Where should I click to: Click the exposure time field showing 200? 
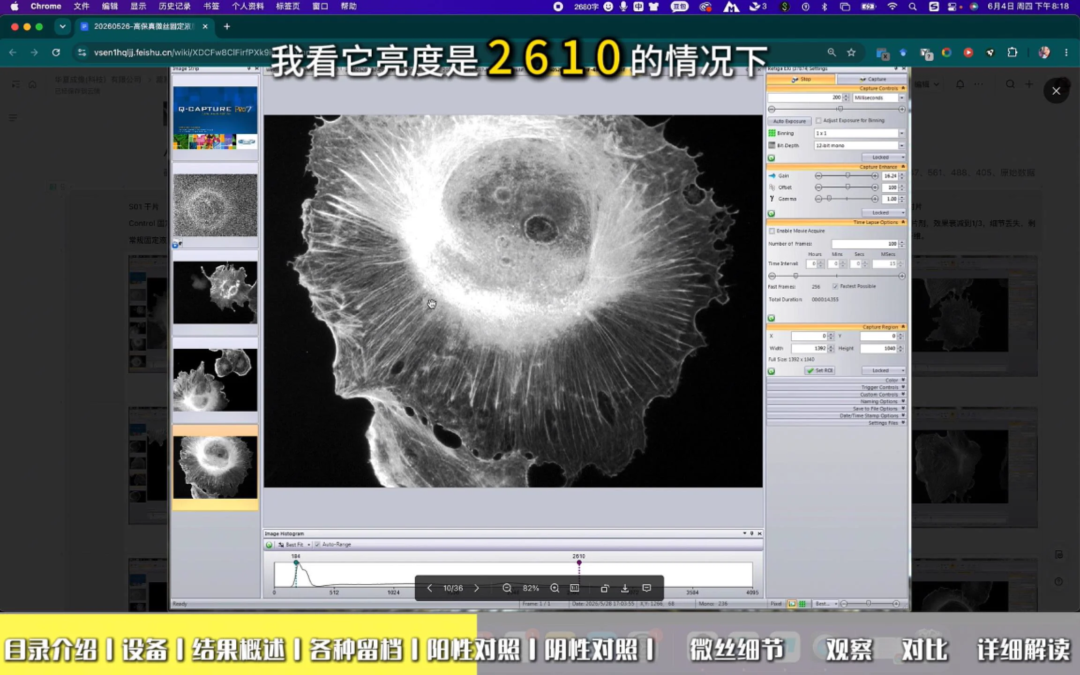(805, 97)
